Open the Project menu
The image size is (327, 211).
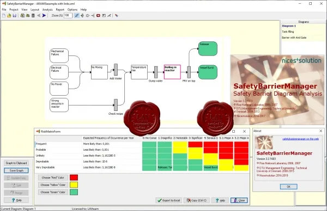tap(14, 10)
